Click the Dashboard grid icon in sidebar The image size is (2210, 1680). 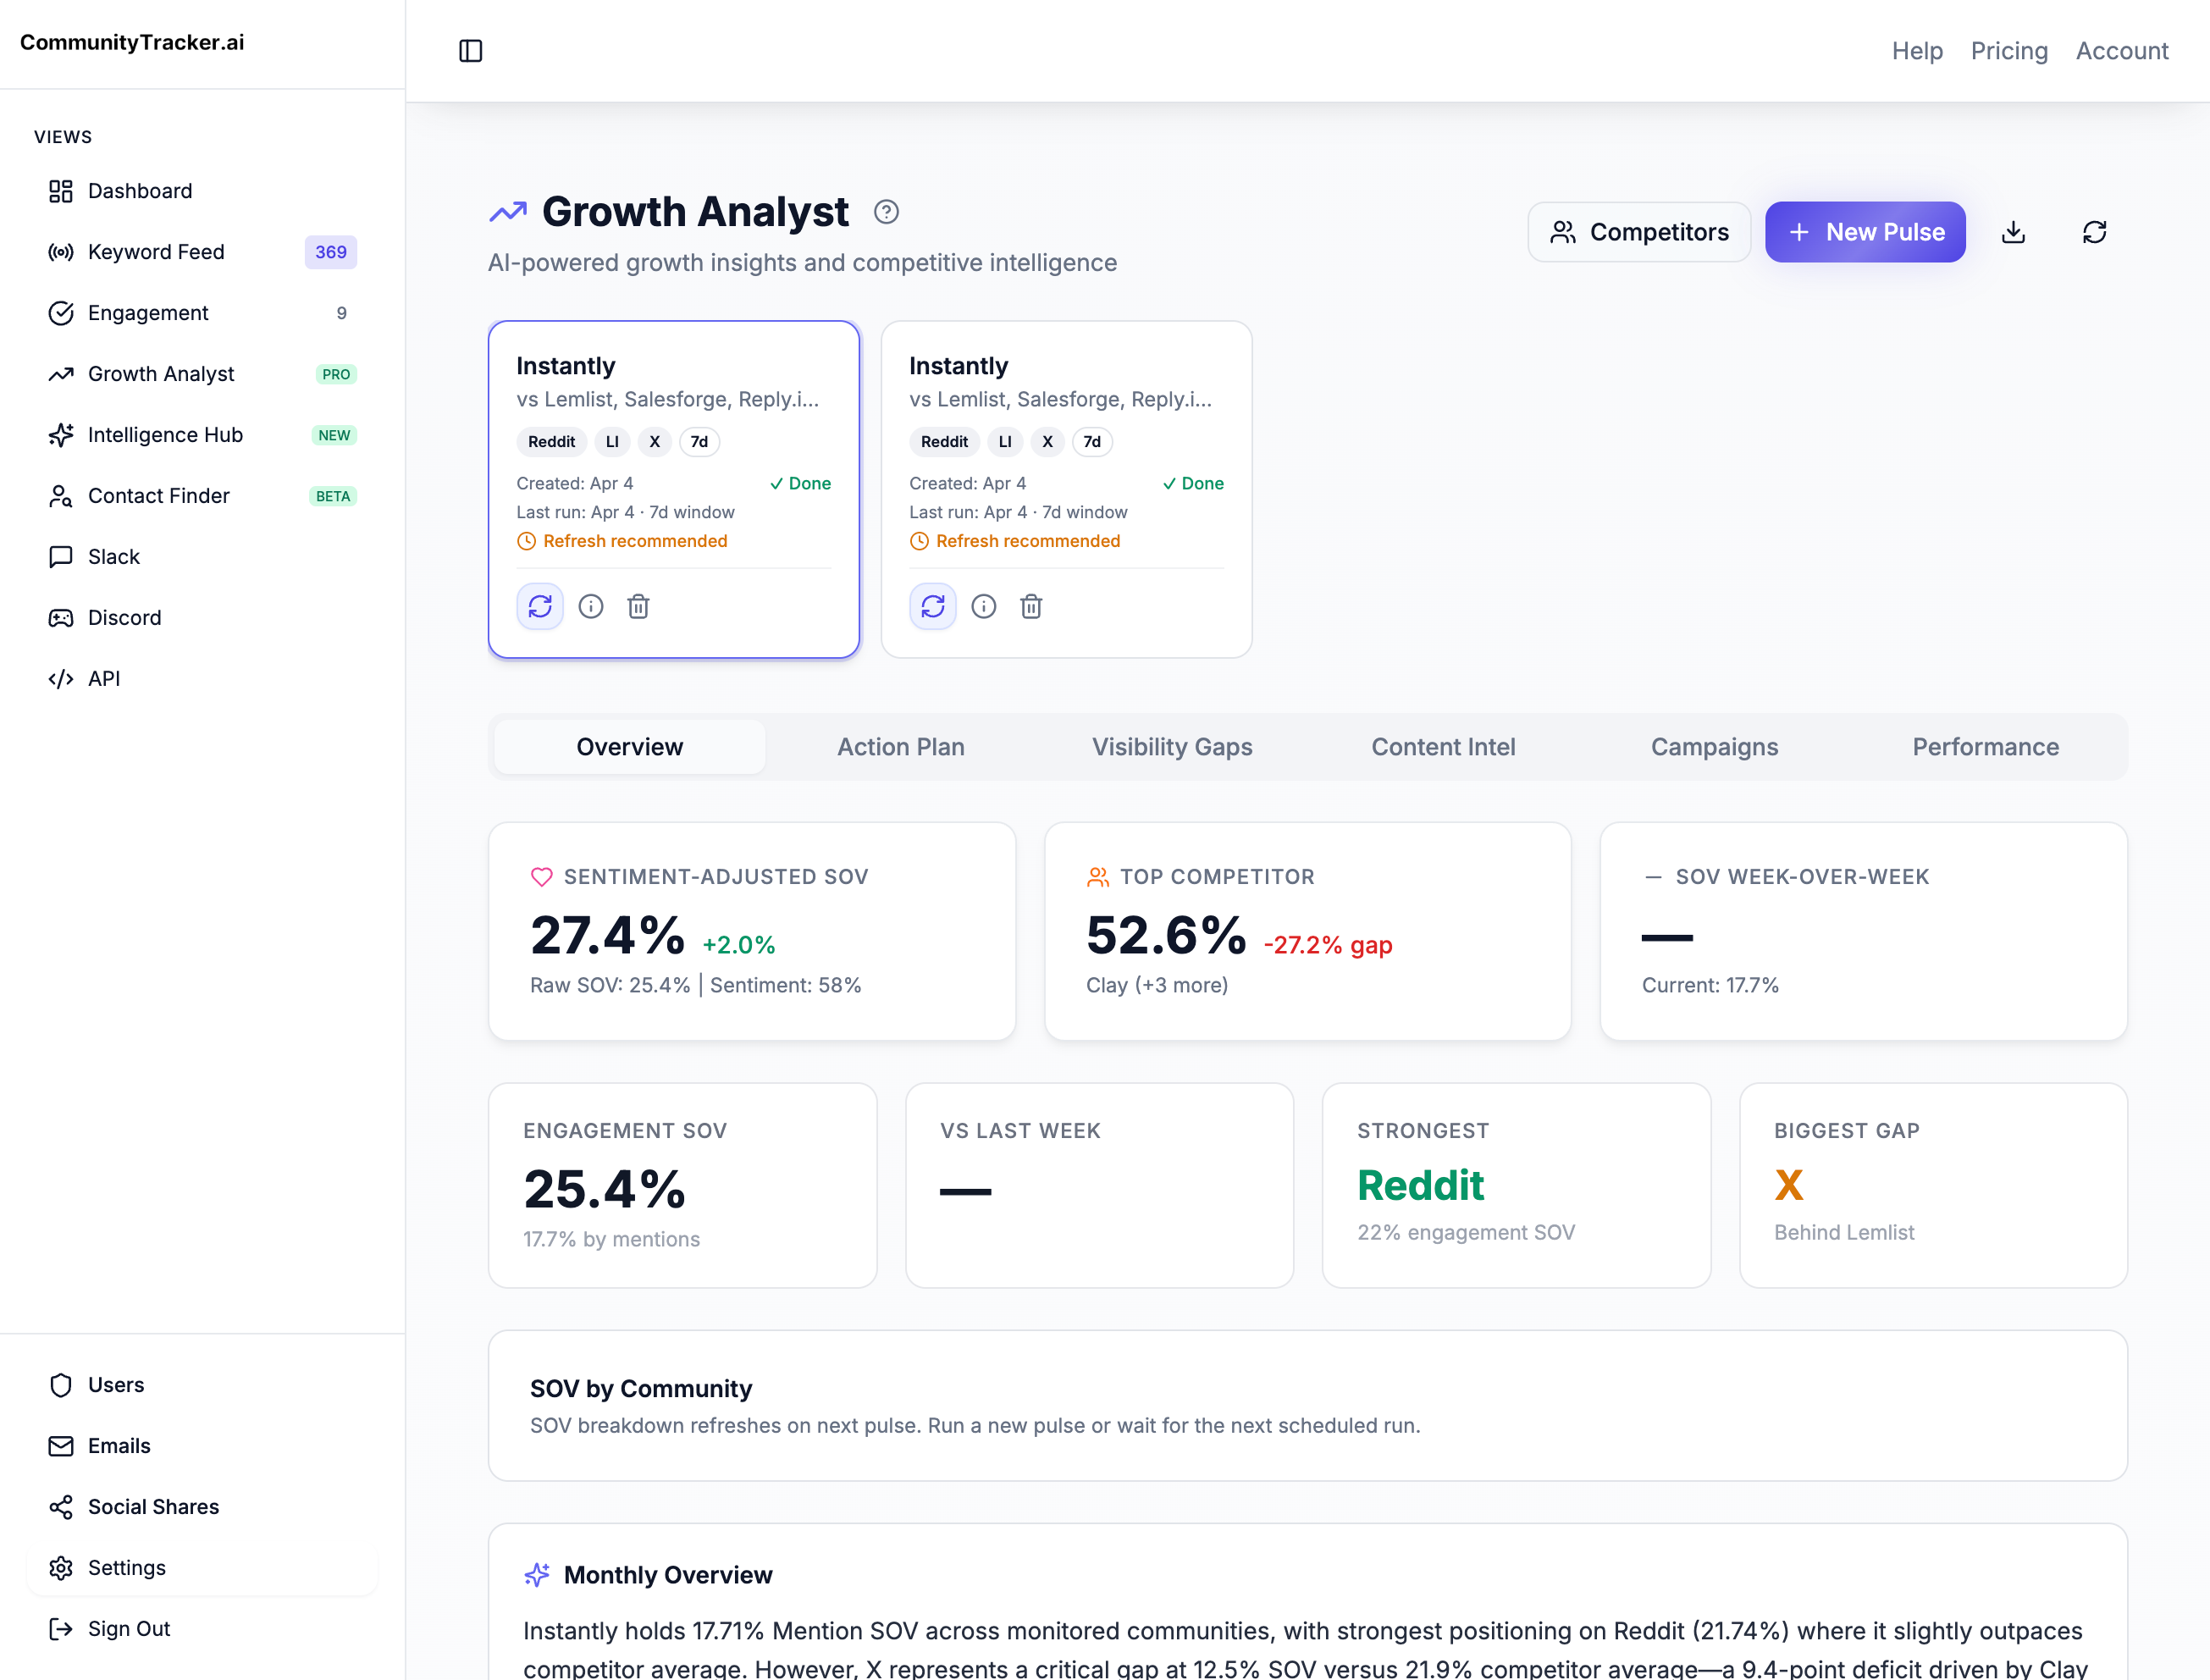pos(61,191)
